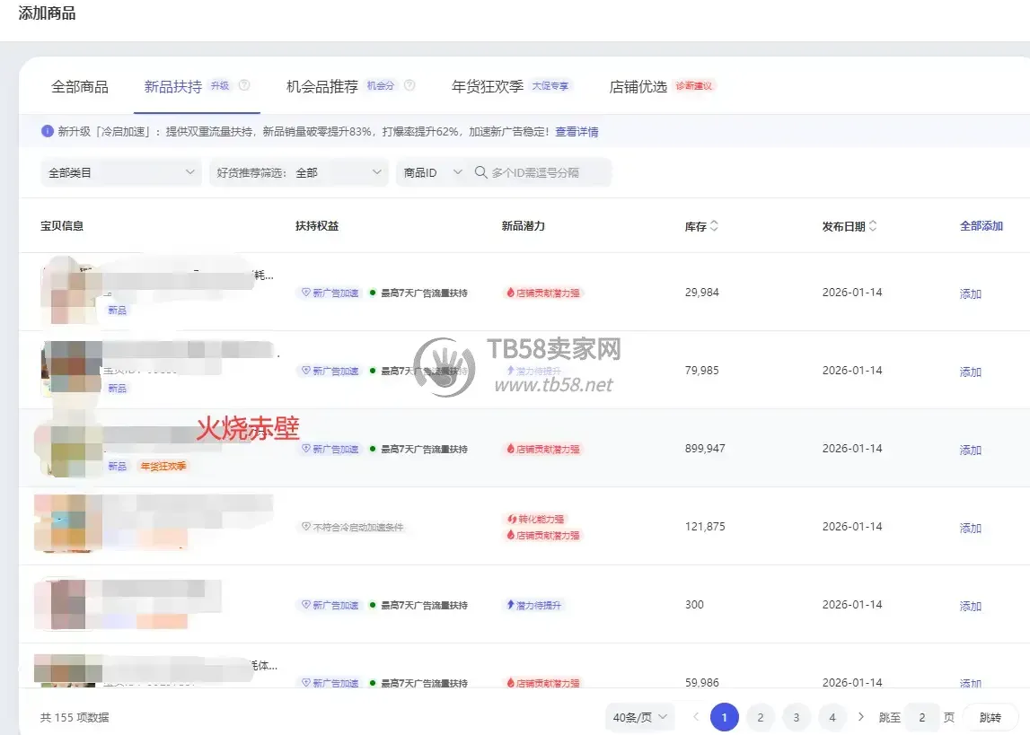1030x735 pixels.
Task: Sort by 发布日期 column arrows
Action: (873, 226)
